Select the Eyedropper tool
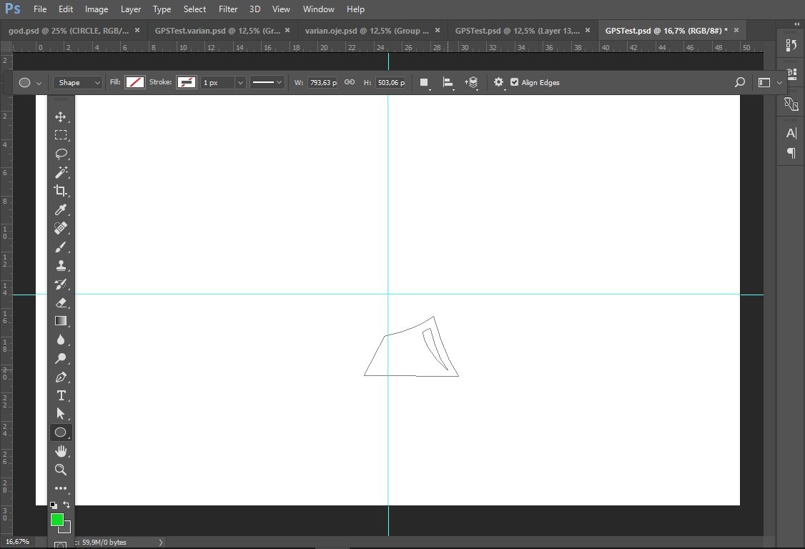Screen dimensions: 805x549 pos(61,209)
